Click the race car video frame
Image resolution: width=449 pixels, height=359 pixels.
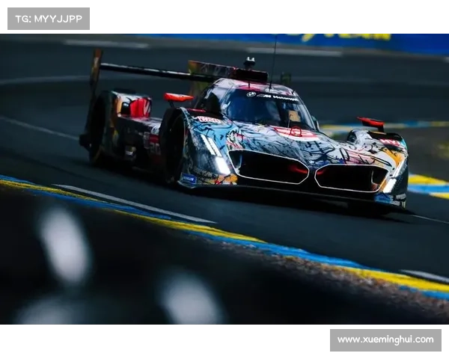point(224,179)
